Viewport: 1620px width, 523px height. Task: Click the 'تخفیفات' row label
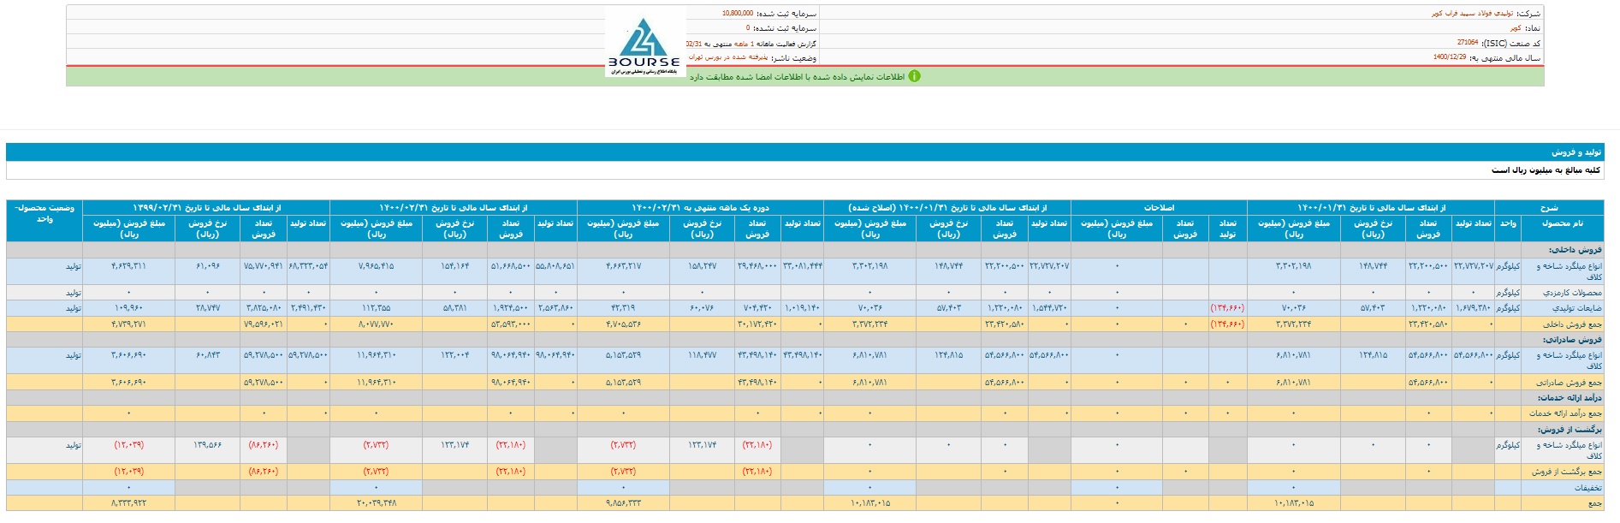1587,488
